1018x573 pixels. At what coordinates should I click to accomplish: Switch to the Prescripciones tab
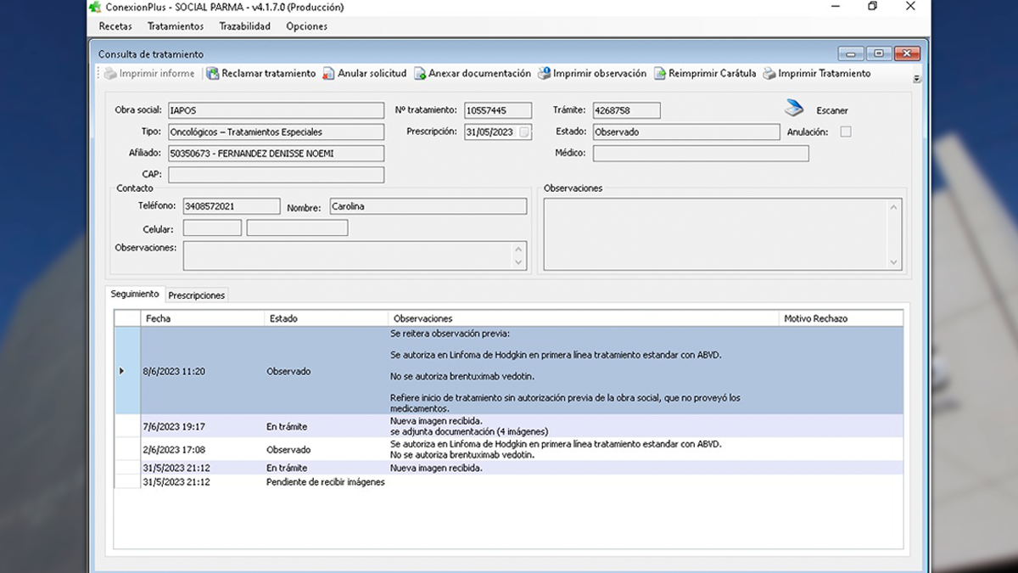(197, 295)
